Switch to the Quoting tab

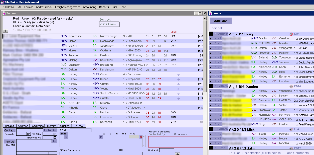65,126
